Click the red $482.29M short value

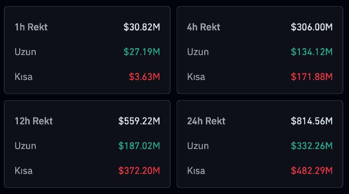[312, 170]
